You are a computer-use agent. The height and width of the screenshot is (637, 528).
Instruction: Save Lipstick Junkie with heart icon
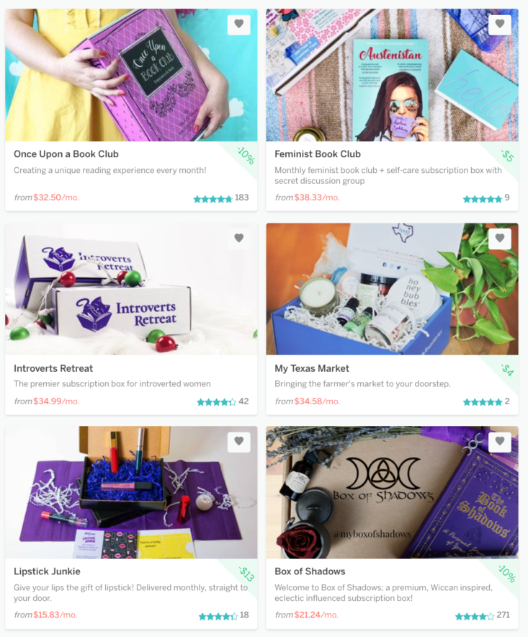pyautogui.click(x=239, y=442)
